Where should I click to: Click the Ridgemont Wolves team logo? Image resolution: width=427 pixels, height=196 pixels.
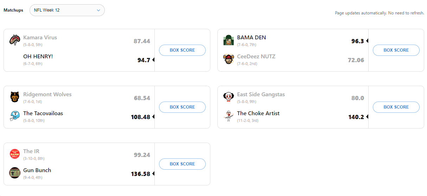(x=15, y=97)
